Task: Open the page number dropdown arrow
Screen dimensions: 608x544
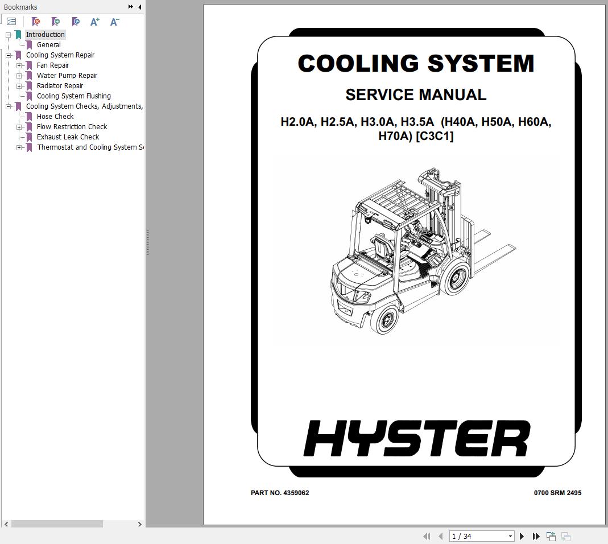Action: pos(510,536)
